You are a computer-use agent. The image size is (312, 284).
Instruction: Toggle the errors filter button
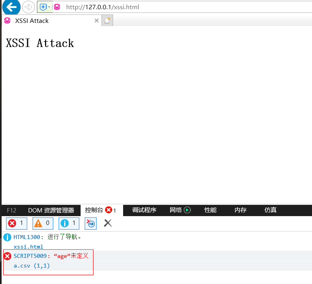pos(16,223)
